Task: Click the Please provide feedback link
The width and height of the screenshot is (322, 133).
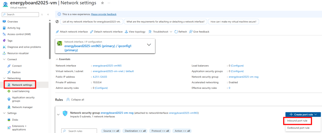Action: (104, 14)
